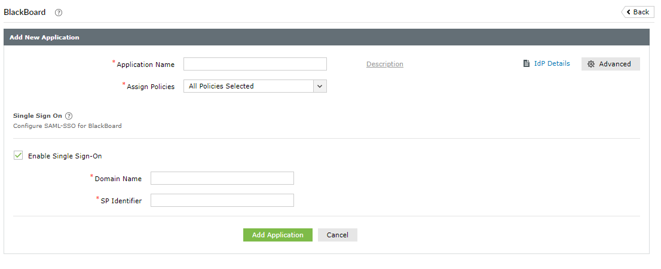Cancel adding the new application
Image resolution: width=661 pixels, height=269 pixels.
[337, 235]
